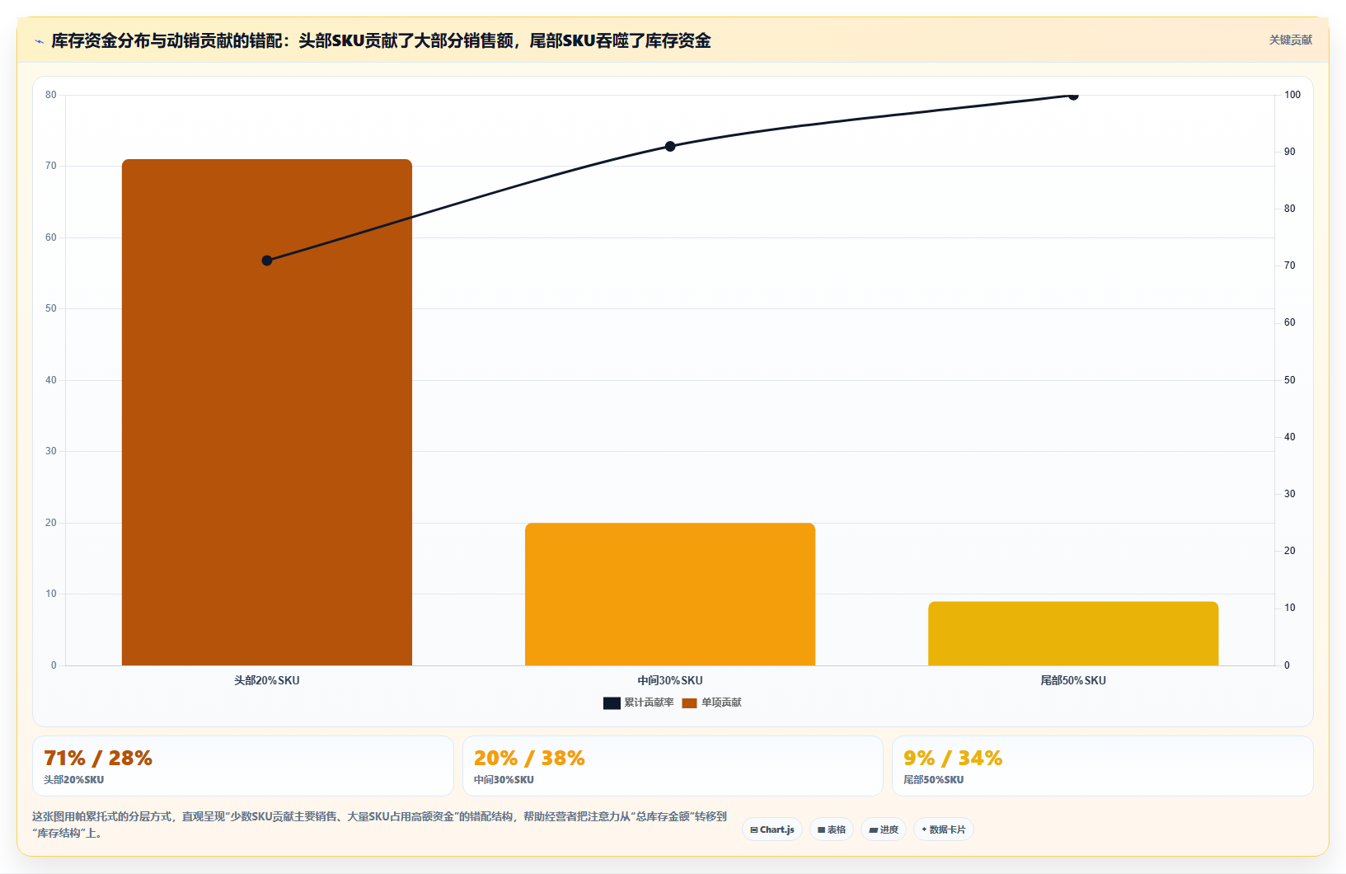
Task: Click the left axis value 80
Action: coord(51,95)
